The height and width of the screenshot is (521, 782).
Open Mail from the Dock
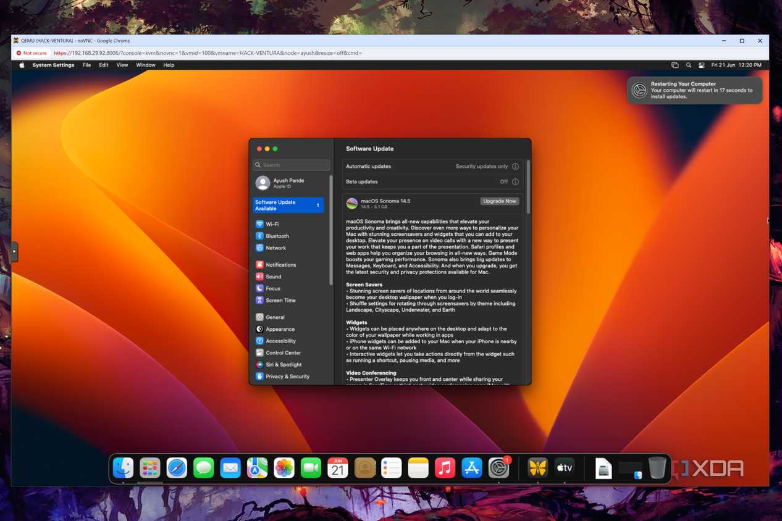(x=230, y=468)
